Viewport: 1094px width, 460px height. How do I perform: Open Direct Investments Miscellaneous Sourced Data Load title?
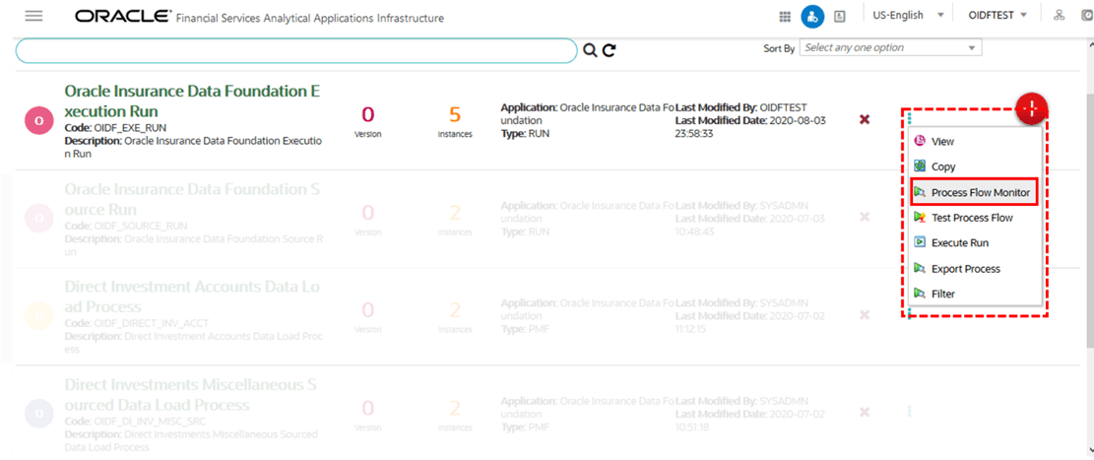(x=192, y=394)
